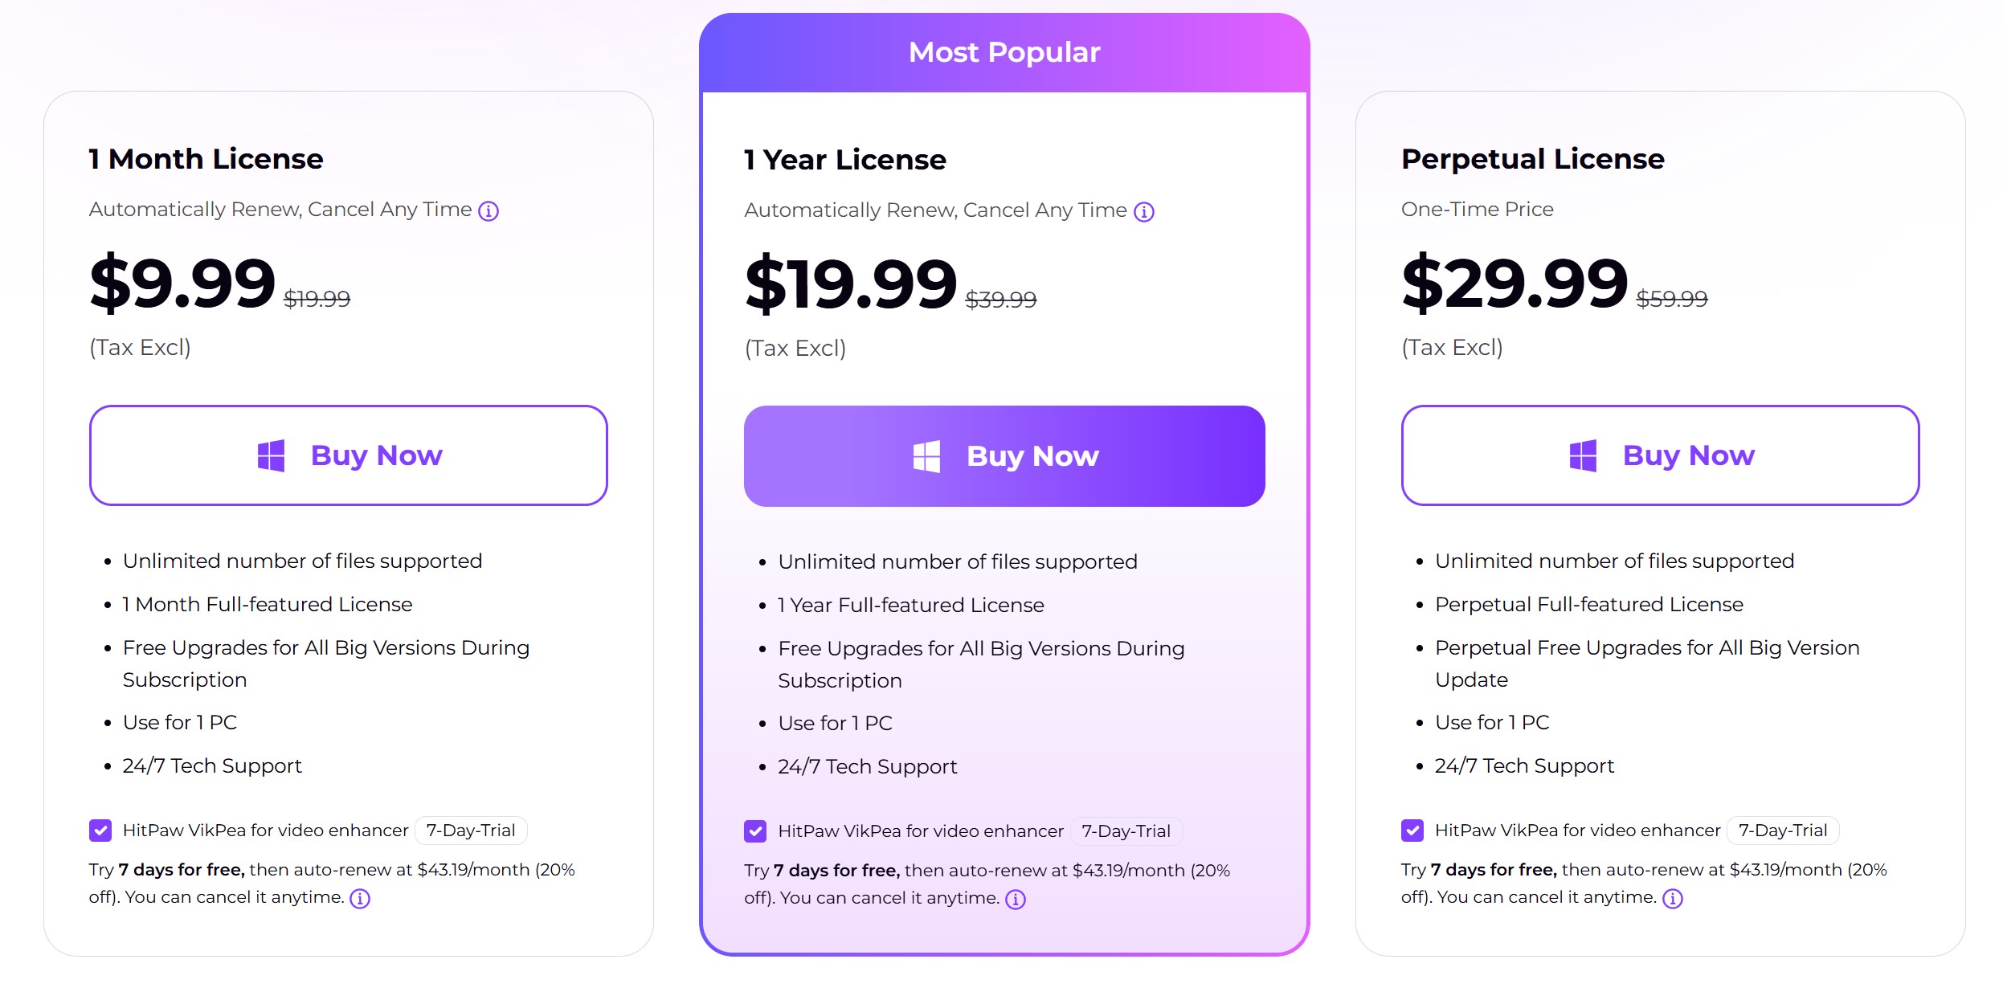Click info icon after 1 Month trial terms
Image resolution: width=2003 pixels, height=1000 pixels.
tap(360, 899)
